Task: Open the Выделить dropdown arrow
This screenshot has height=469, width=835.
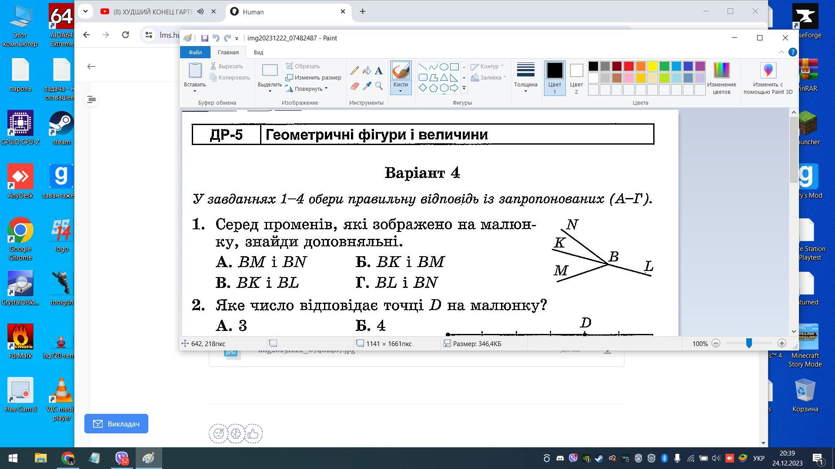Action: [x=270, y=91]
